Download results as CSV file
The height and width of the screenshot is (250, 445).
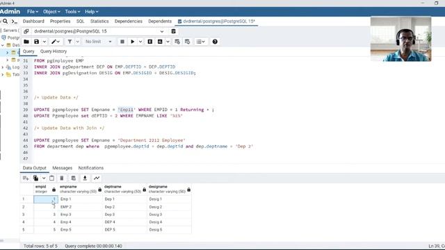pos(85,178)
